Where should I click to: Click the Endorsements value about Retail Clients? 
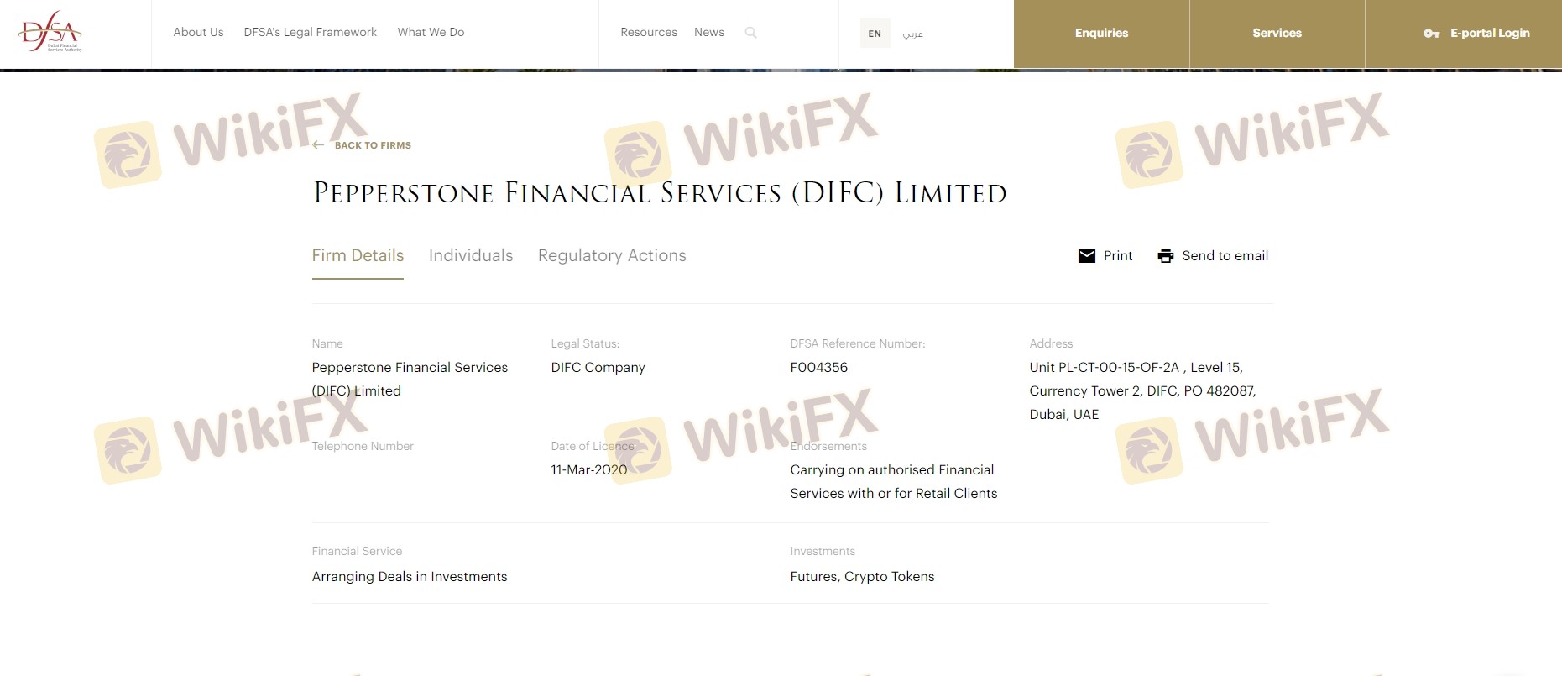coord(894,481)
